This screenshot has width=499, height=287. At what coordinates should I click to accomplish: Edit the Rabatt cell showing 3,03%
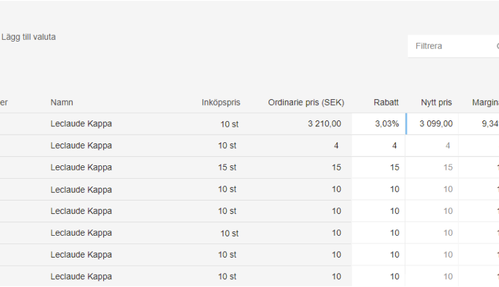379,124
